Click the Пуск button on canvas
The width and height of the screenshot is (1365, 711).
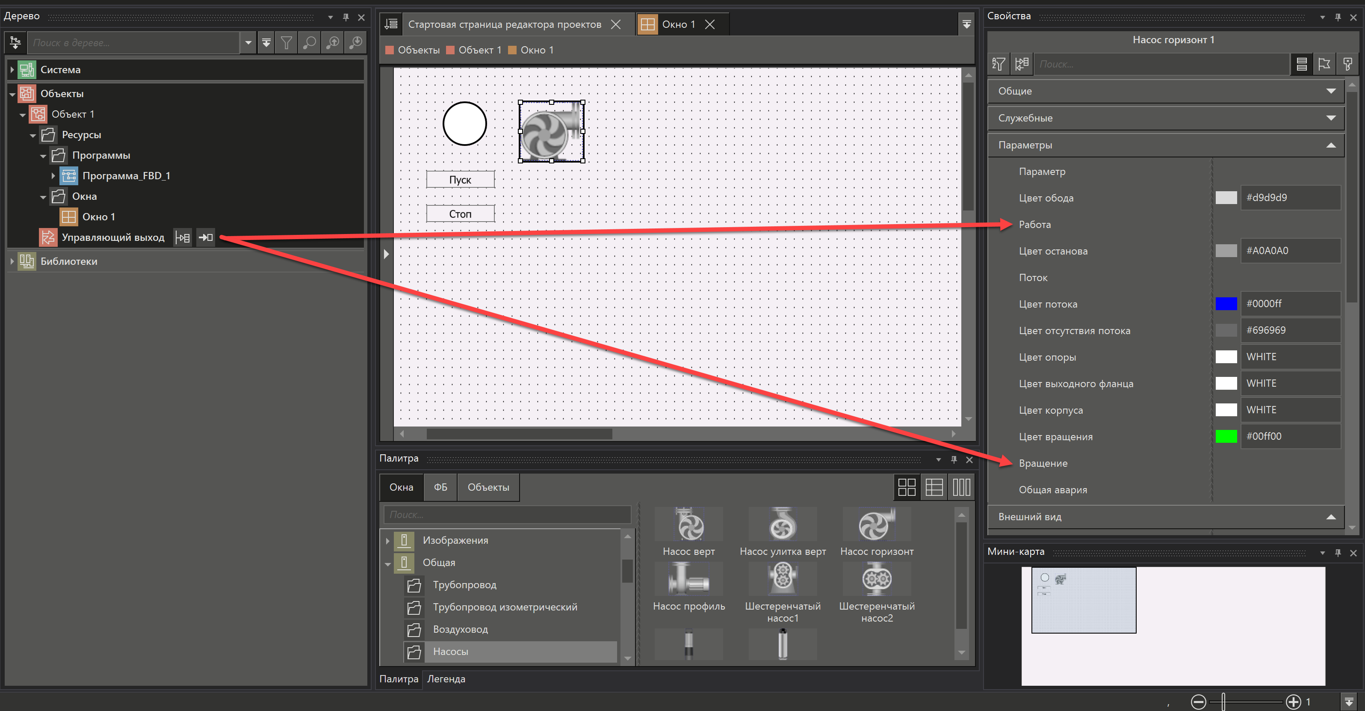(x=460, y=180)
